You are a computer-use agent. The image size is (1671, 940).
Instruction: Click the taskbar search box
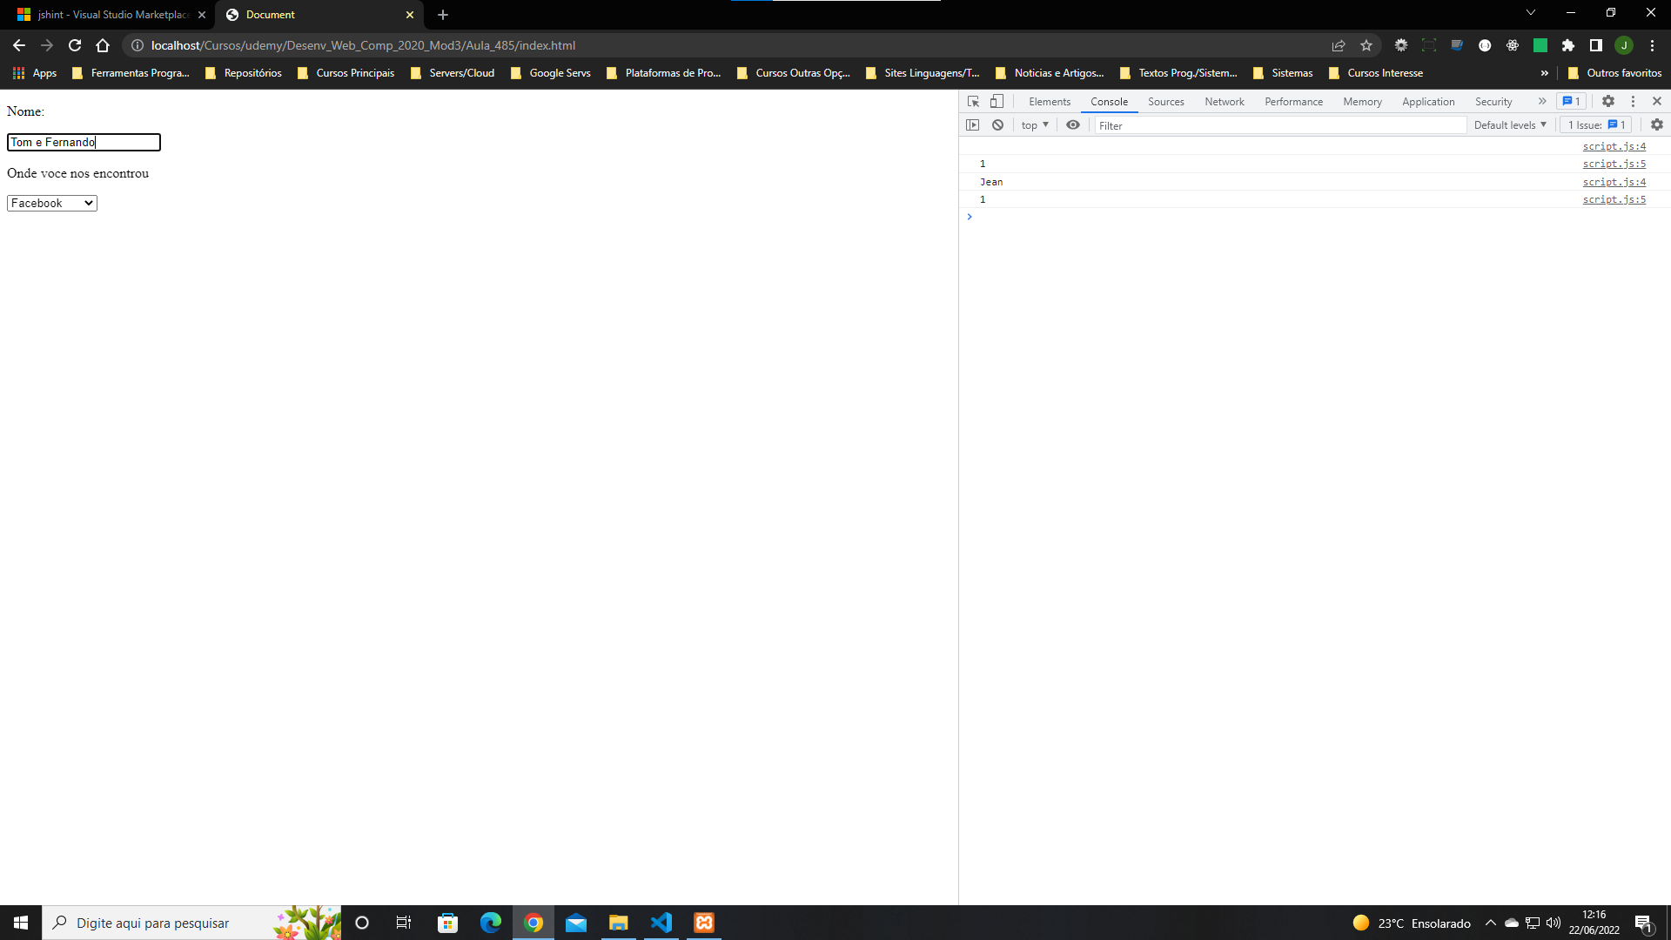[191, 923]
